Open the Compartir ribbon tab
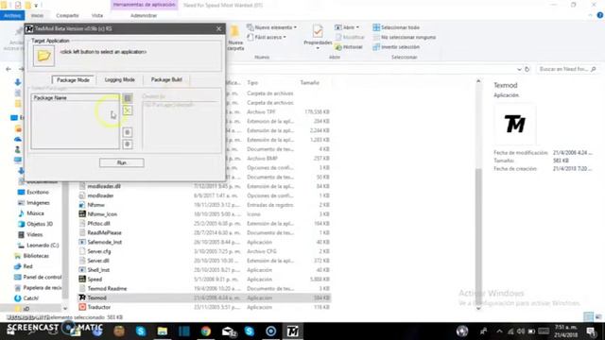The width and height of the screenshot is (605, 340). tap(67, 15)
